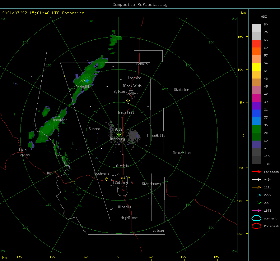Viewport: 280px width, 261px height.
Task: Click the Vulcan label
Action: click(x=158, y=231)
